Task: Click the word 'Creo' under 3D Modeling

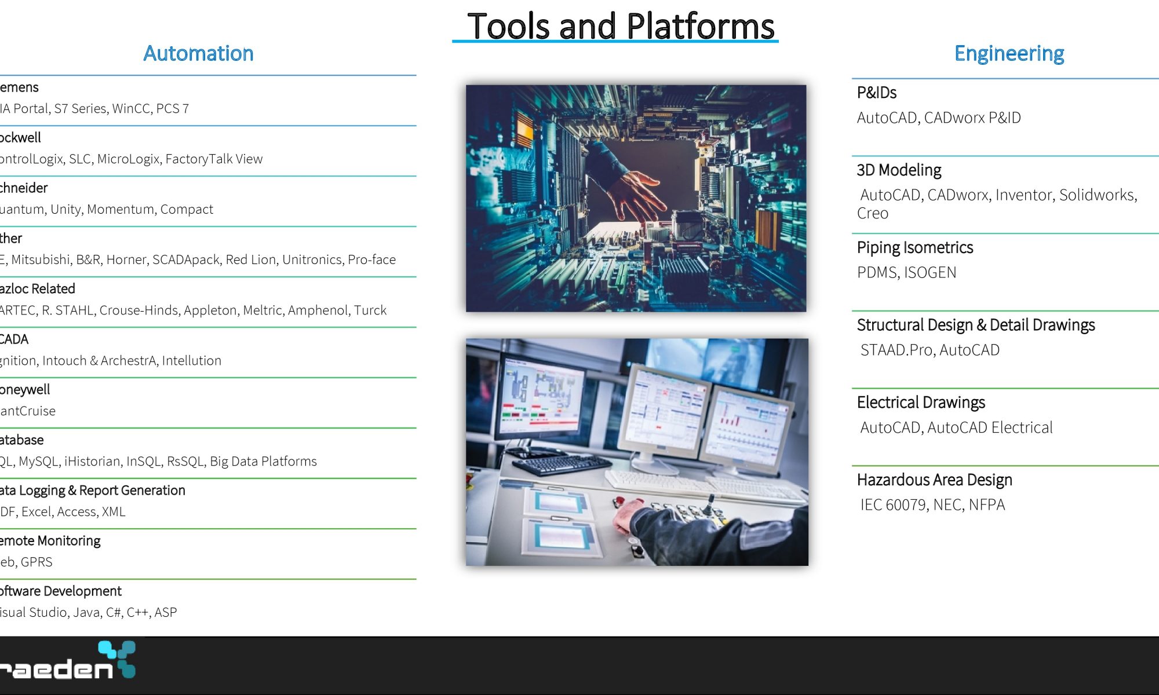Action: click(873, 214)
